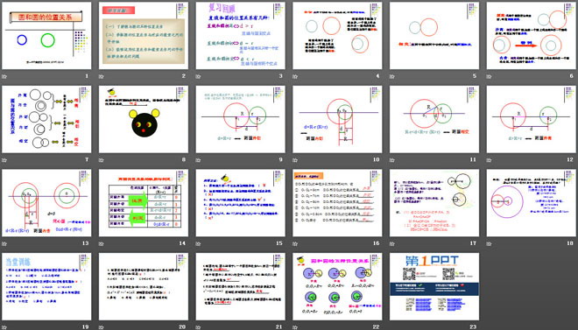This screenshot has width=578, height=330.
Task: Click animation star icon under slide 20
Action: tap(101, 327)
